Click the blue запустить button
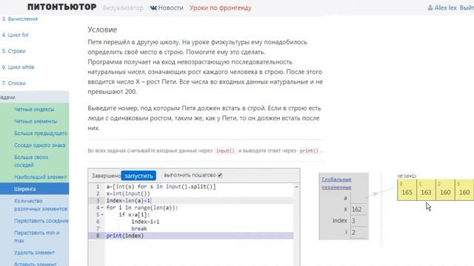This screenshot has height=266, width=474. 138,176
